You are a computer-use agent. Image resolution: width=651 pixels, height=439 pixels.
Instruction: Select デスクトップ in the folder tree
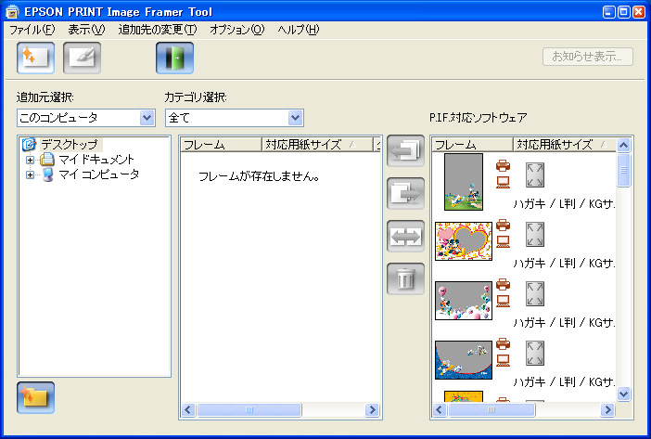pyautogui.click(x=69, y=145)
